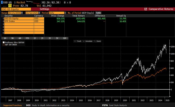Viewport: 175px width, 107px height.
Task: Click the pop-out icon beside Comparative Returns
Action: 146,9
